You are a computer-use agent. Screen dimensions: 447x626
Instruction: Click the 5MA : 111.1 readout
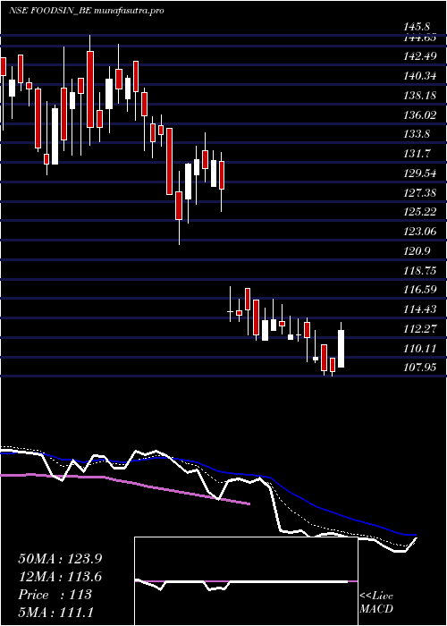point(55,612)
